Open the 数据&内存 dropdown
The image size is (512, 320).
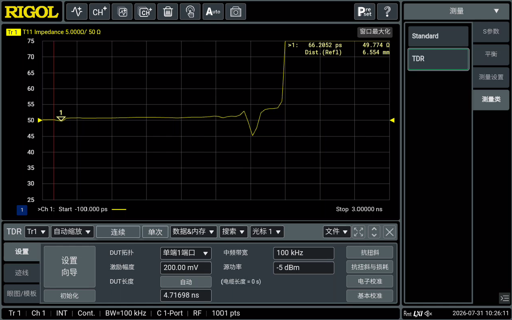pyautogui.click(x=194, y=232)
